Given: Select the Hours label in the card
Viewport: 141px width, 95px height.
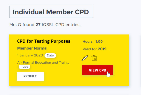Looking at the screenshot, I should [88, 42].
